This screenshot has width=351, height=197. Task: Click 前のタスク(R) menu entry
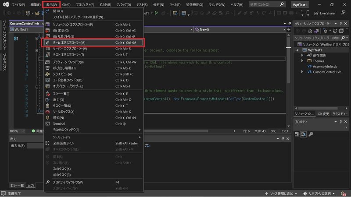(x=93, y=175)
